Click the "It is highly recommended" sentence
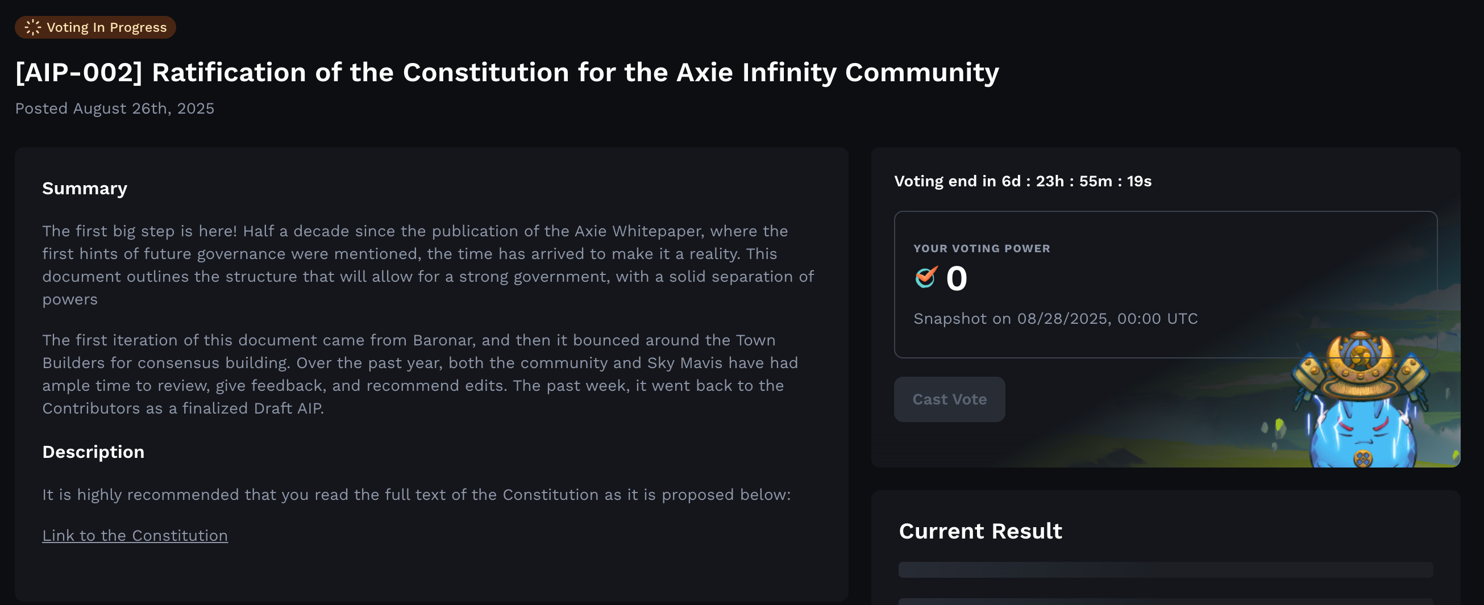The height and width of the screenshot is (605, 1484). (416, 494)
